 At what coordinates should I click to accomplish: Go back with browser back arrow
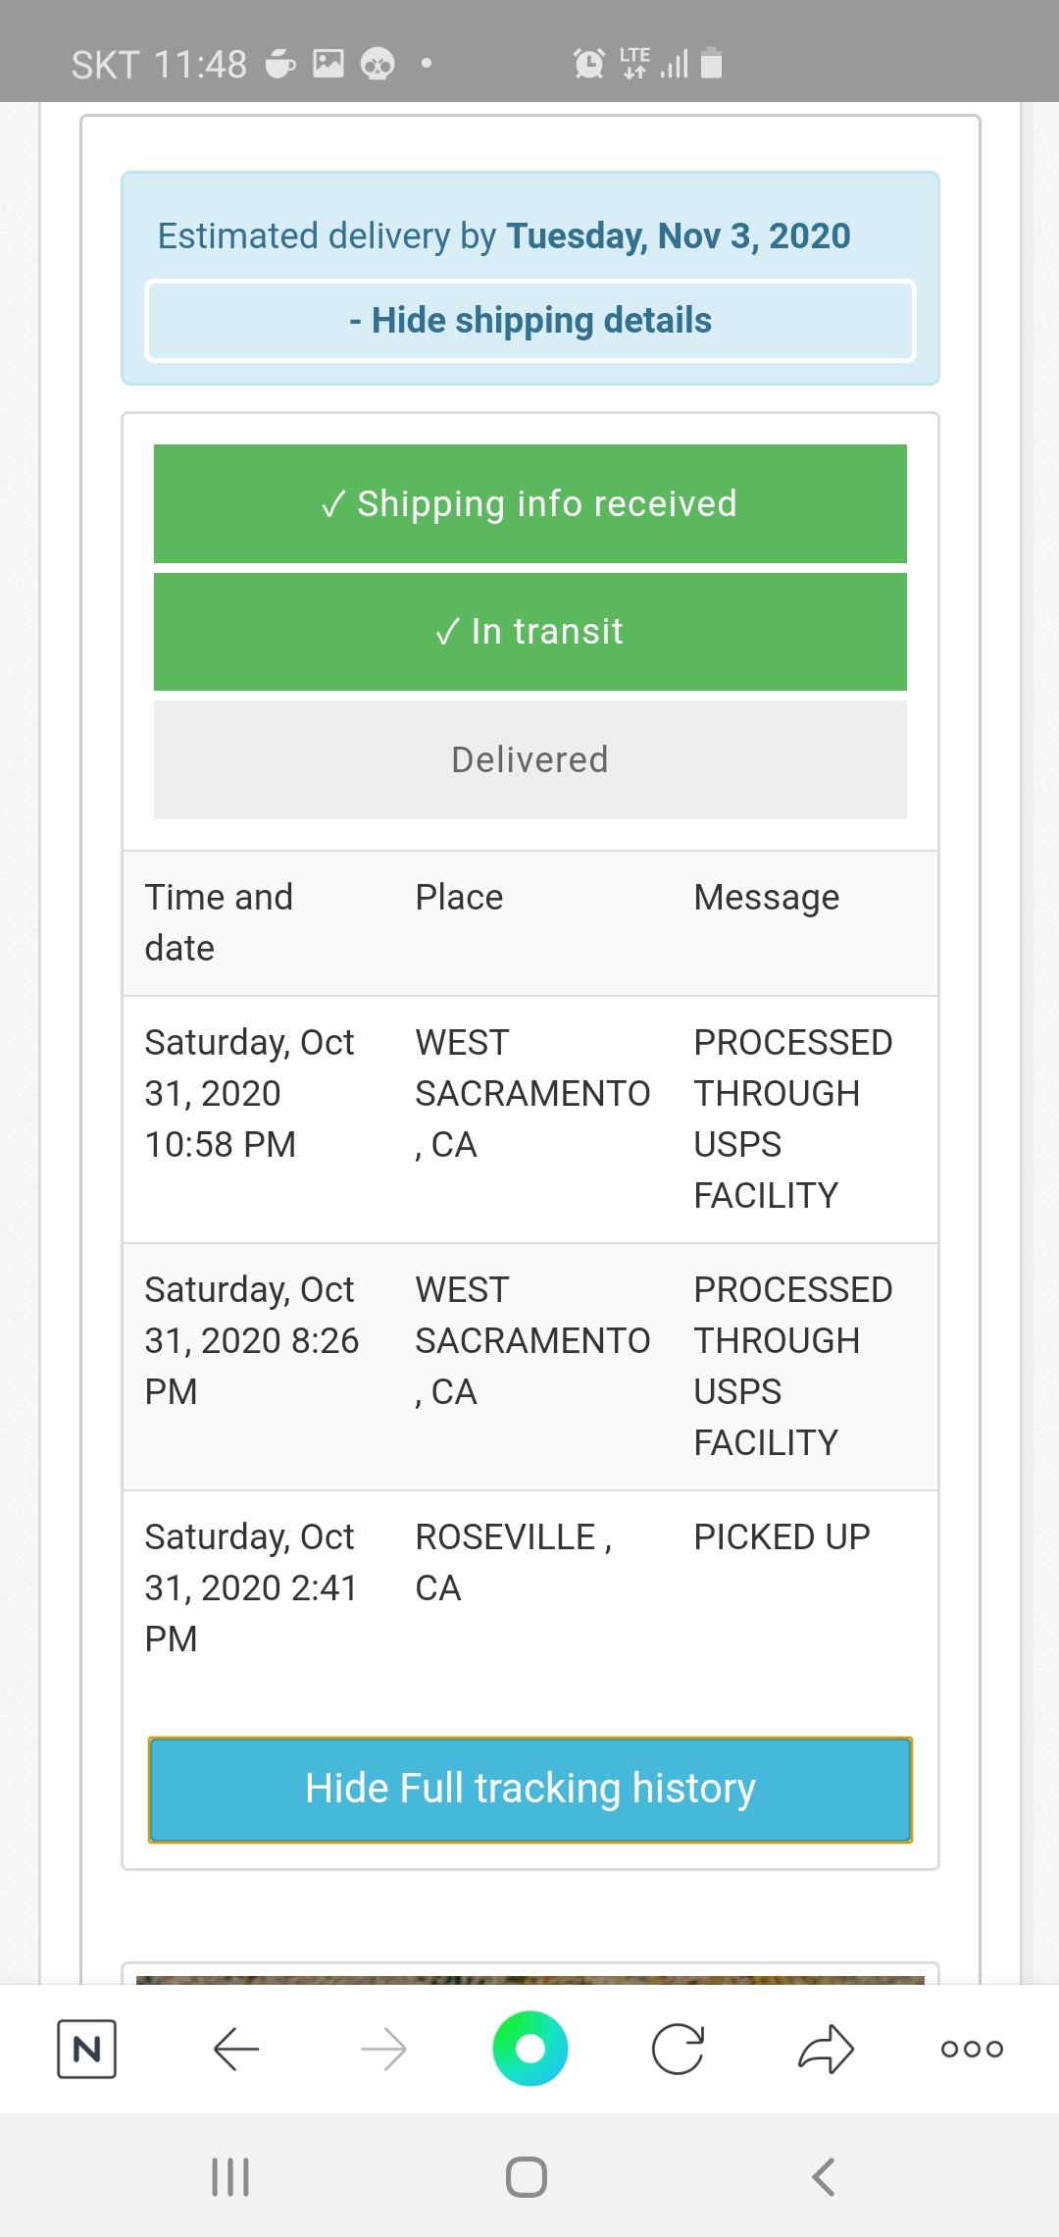click(x=235, y=2049)
